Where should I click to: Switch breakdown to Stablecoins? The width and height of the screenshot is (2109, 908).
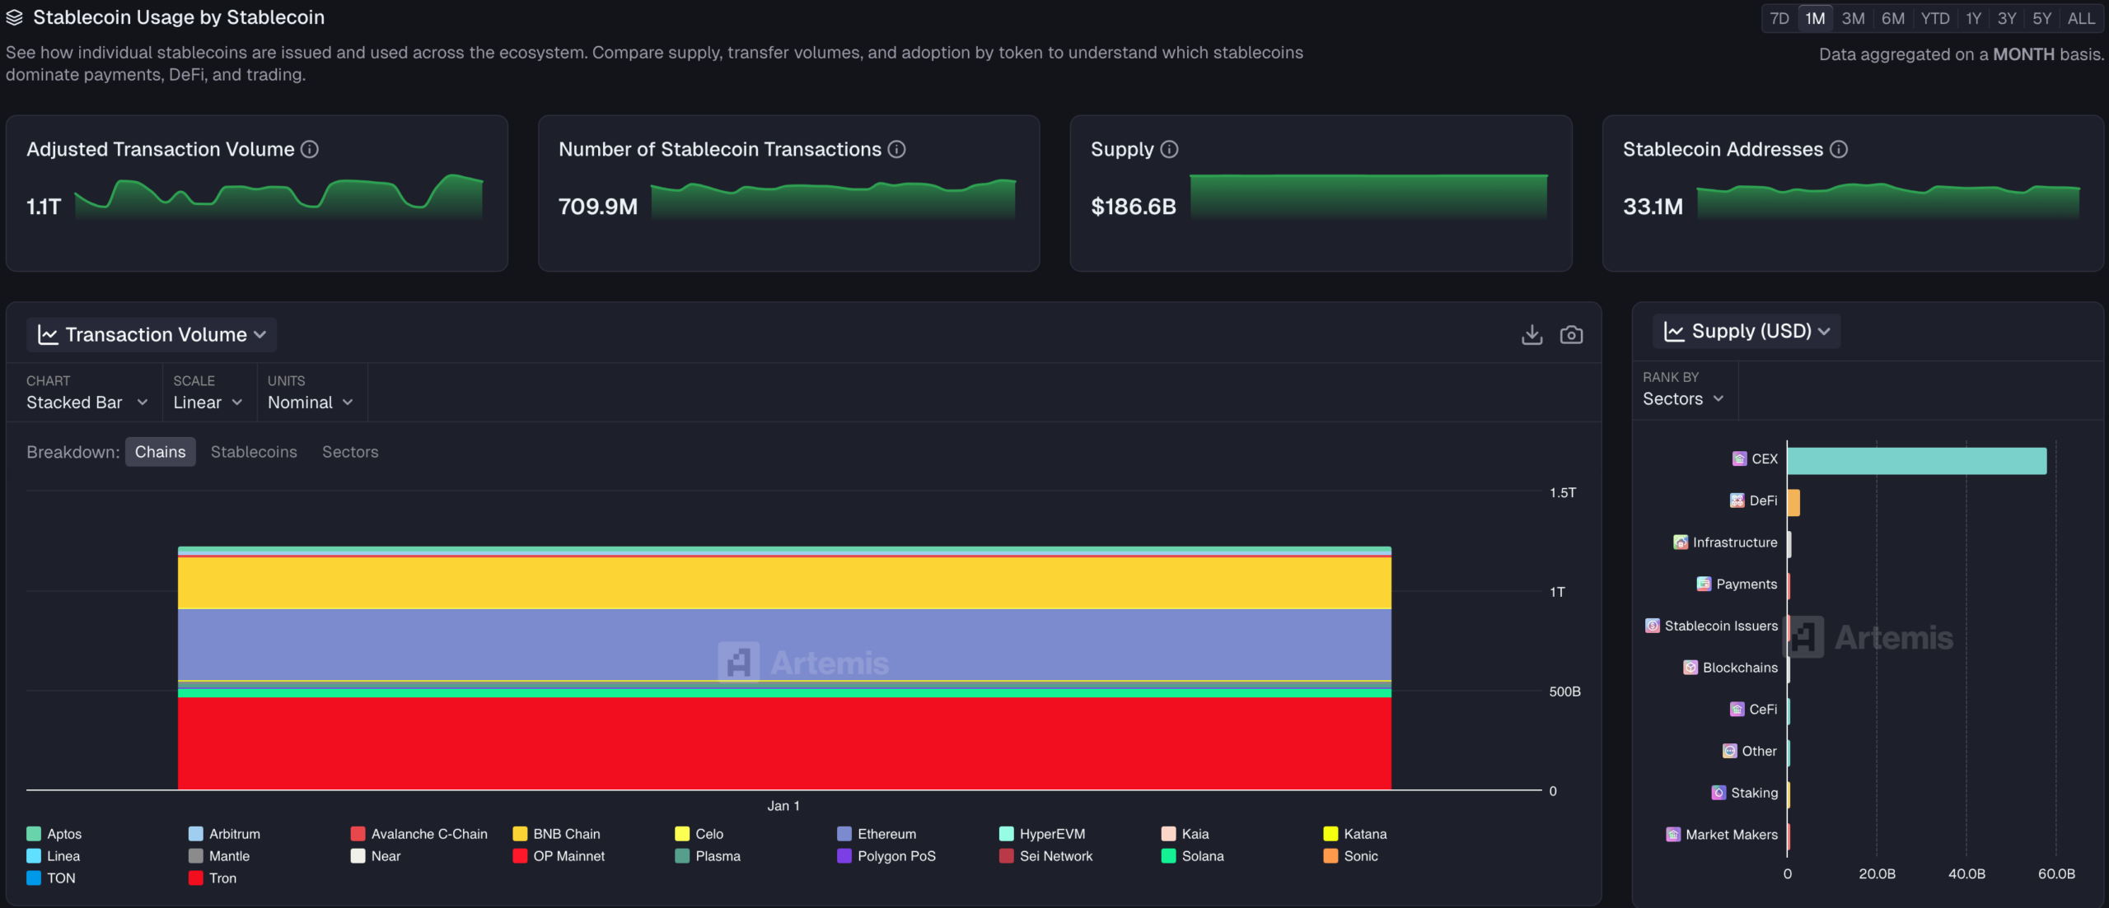pos(254,452)
